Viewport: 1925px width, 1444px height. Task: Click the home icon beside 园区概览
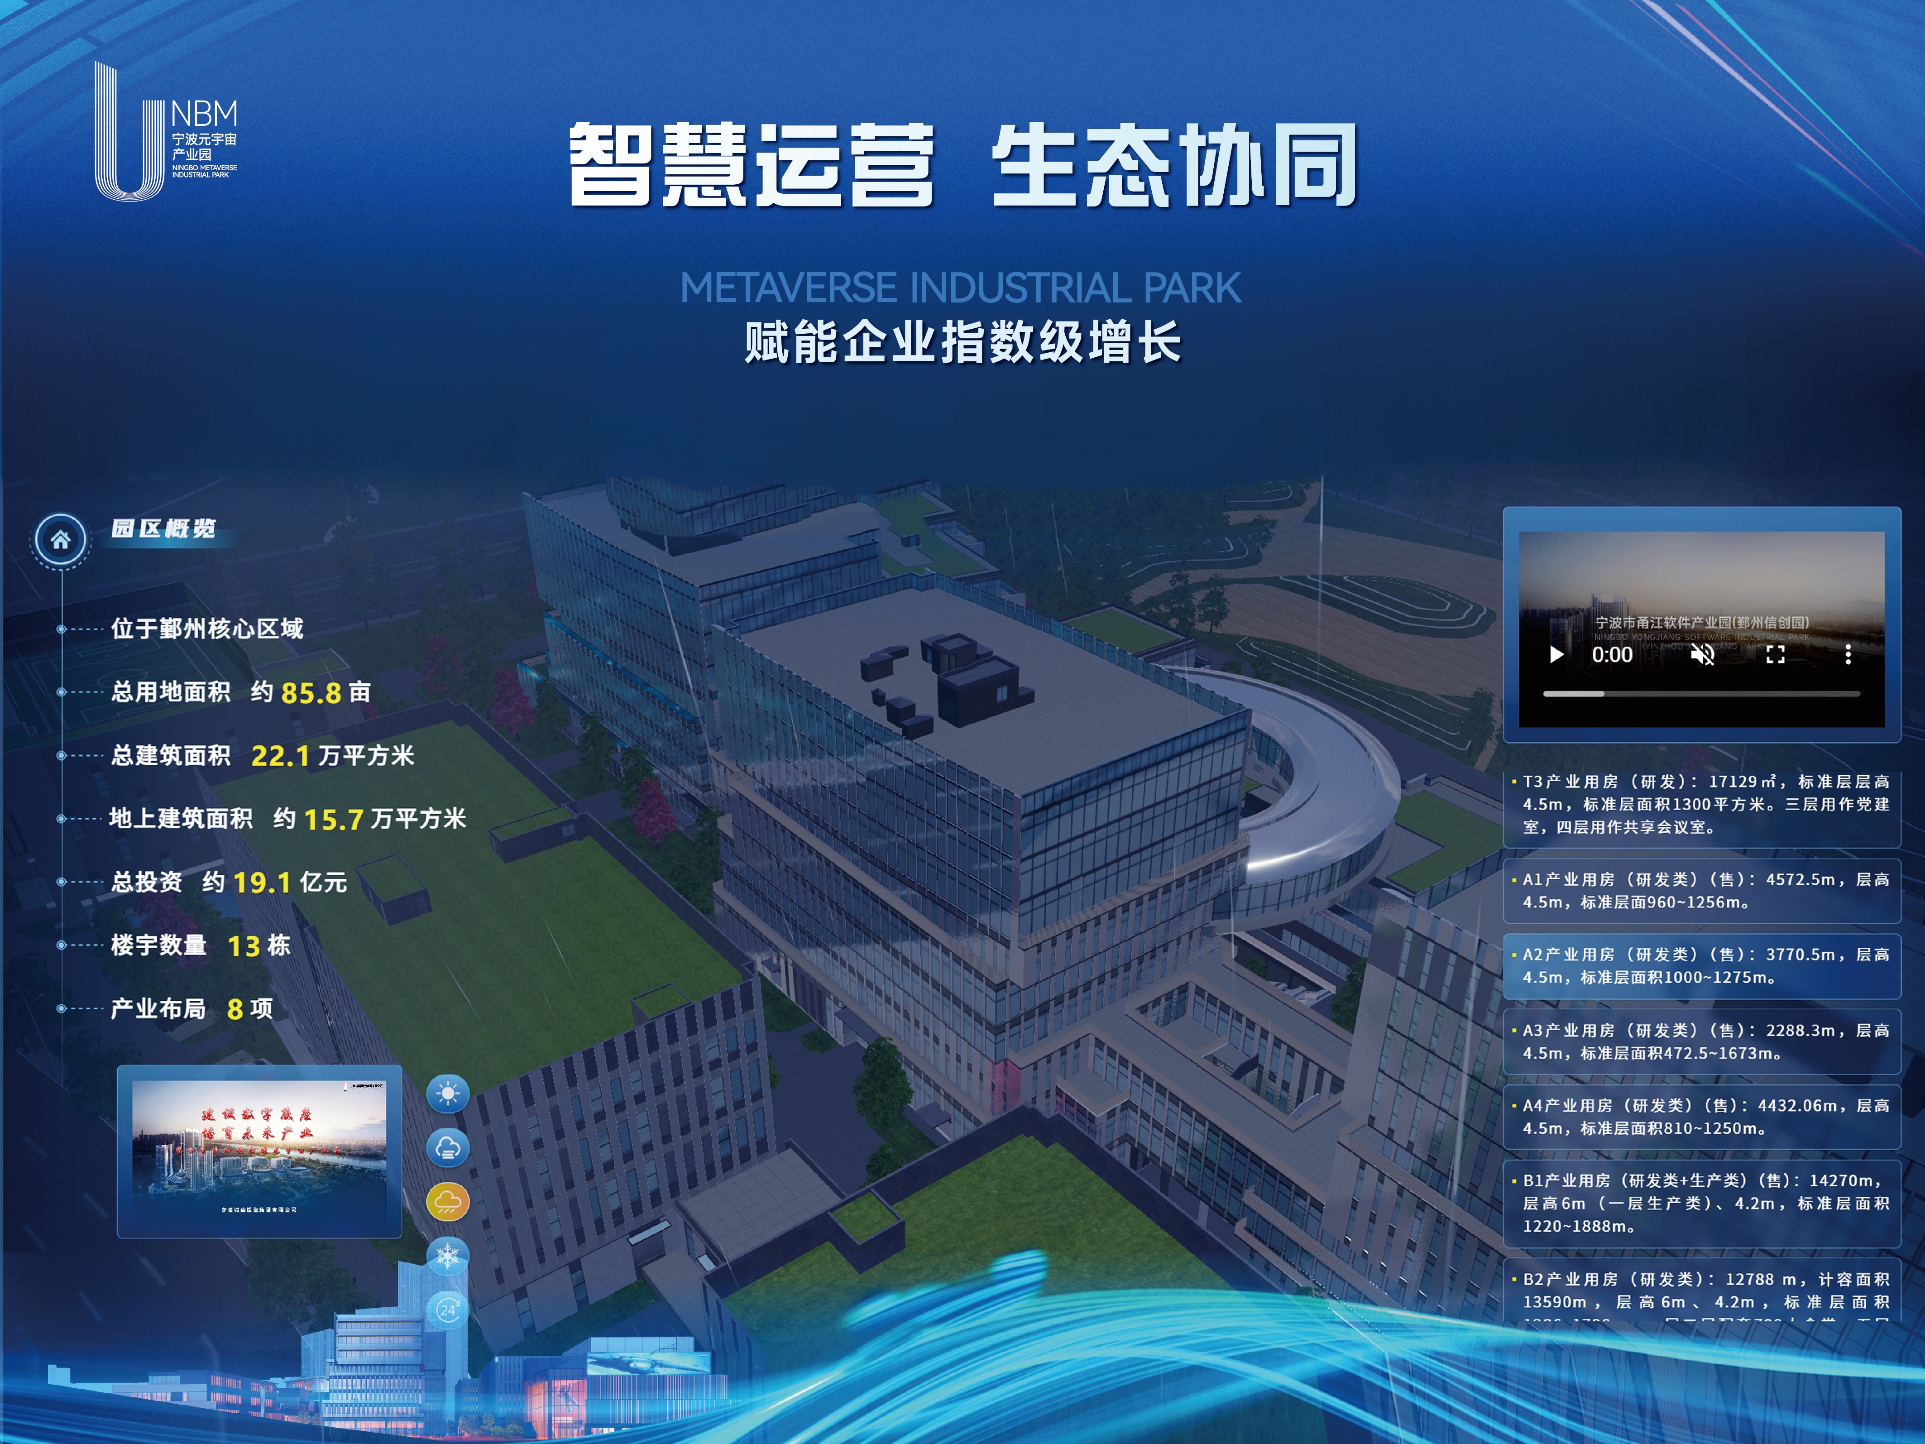pos(60,540)
